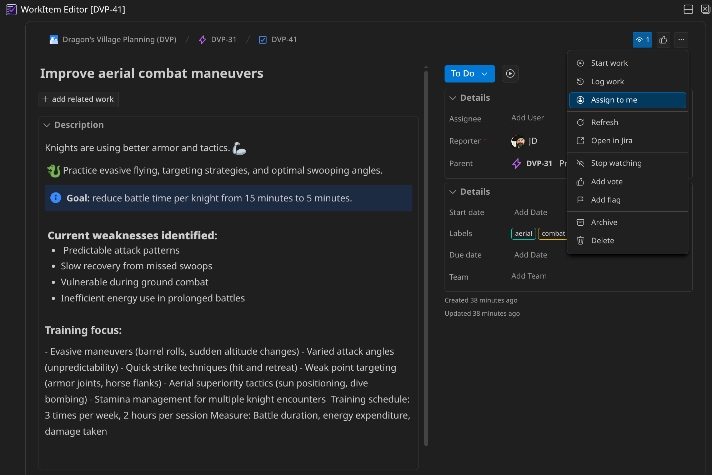The width and height of the screenshot is (712, 475).
Task: Open the more actions ellipsis menu
Action: pyautogui.click(x=681, y=40)
